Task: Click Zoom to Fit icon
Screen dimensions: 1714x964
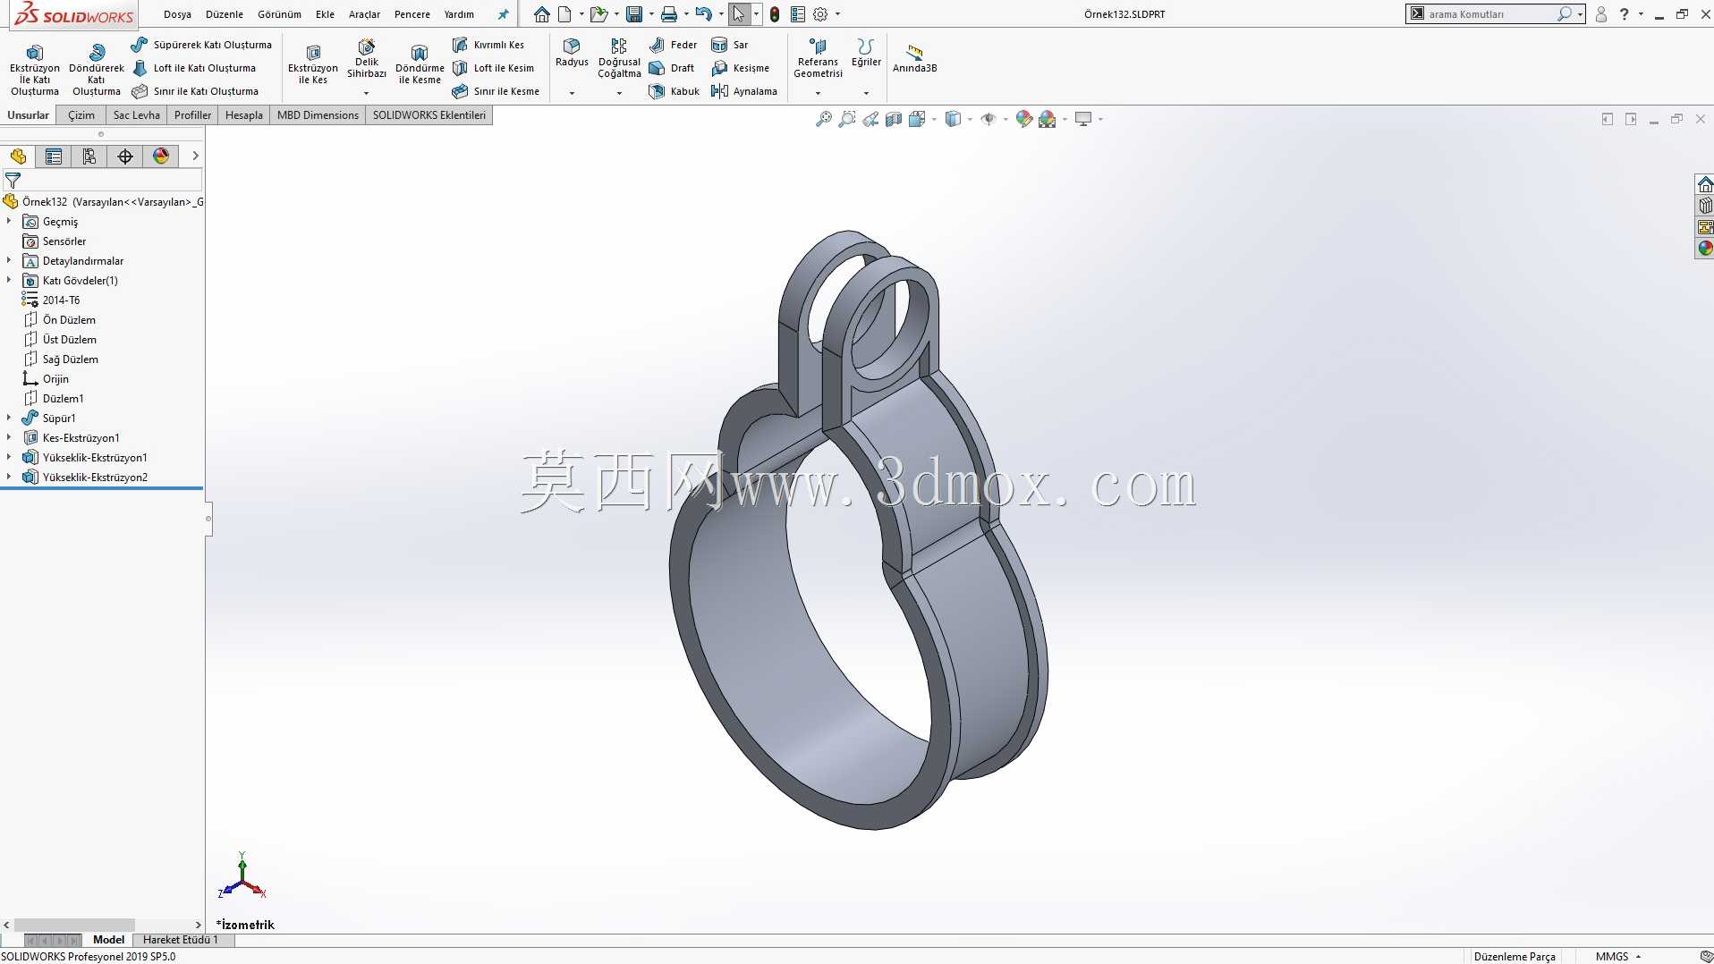Action: (824, 119)
